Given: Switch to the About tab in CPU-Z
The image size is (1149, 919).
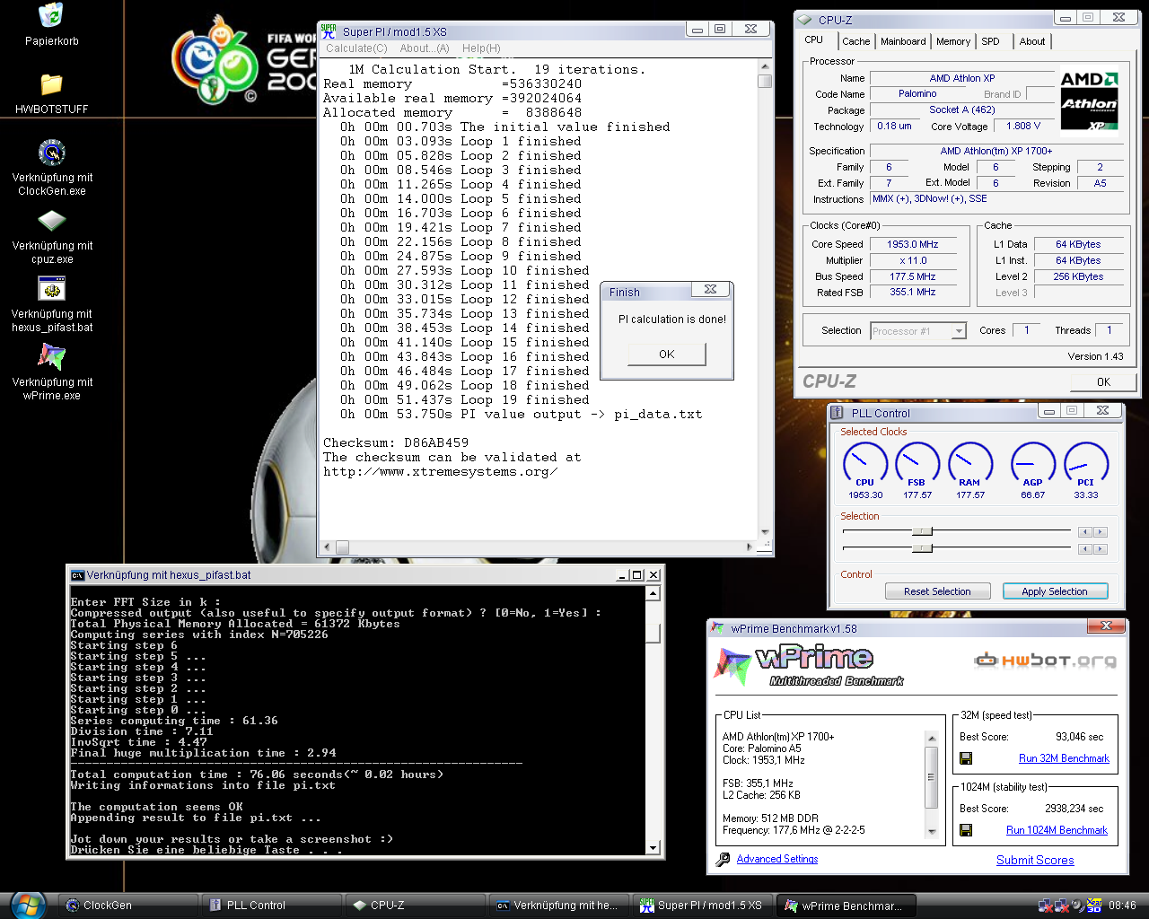Looking at the screenshot, I should [1032, 41].
